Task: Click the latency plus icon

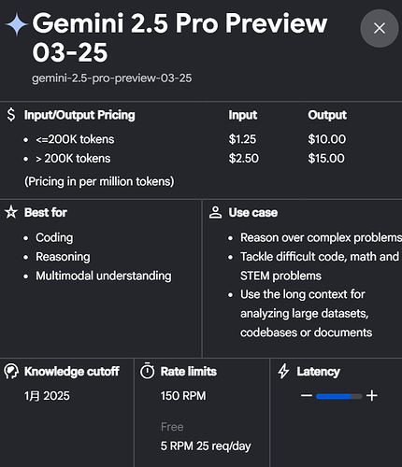Action: tap(372, 396)
